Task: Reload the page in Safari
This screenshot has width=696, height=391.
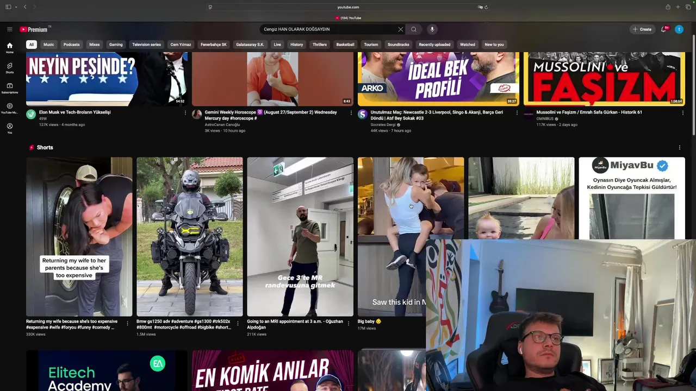Action: (486, 7)
